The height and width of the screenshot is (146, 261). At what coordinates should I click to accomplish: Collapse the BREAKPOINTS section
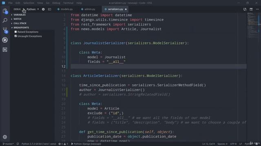pyautogui.click(x=21, y=28)
